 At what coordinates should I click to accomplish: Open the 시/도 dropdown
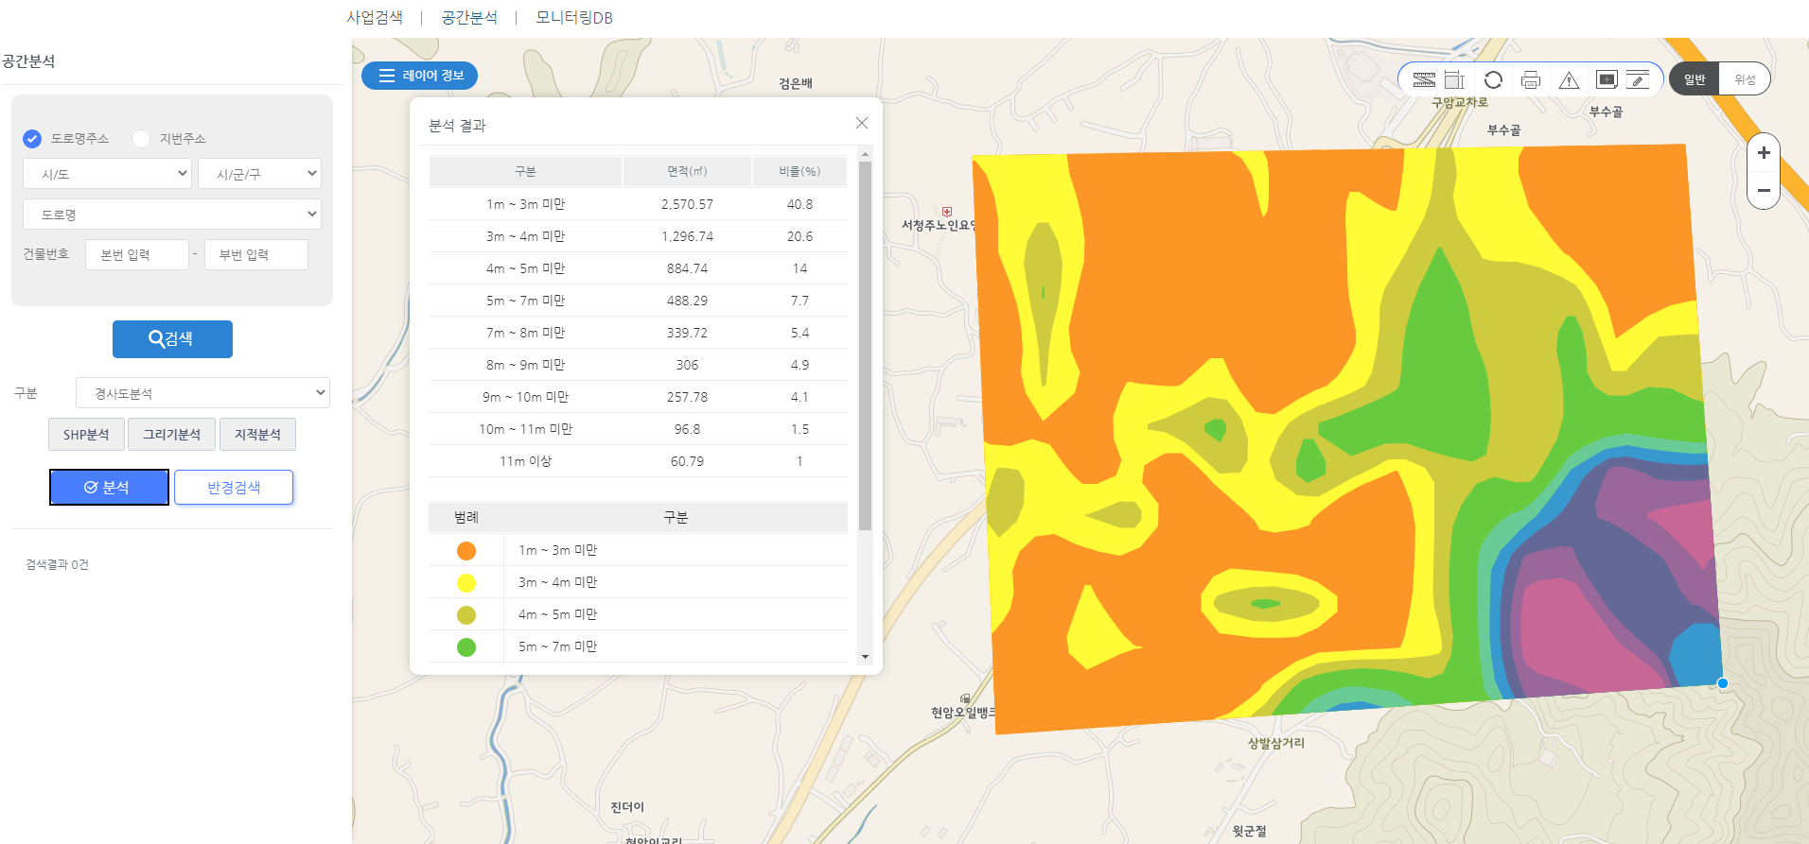(107, 174)
